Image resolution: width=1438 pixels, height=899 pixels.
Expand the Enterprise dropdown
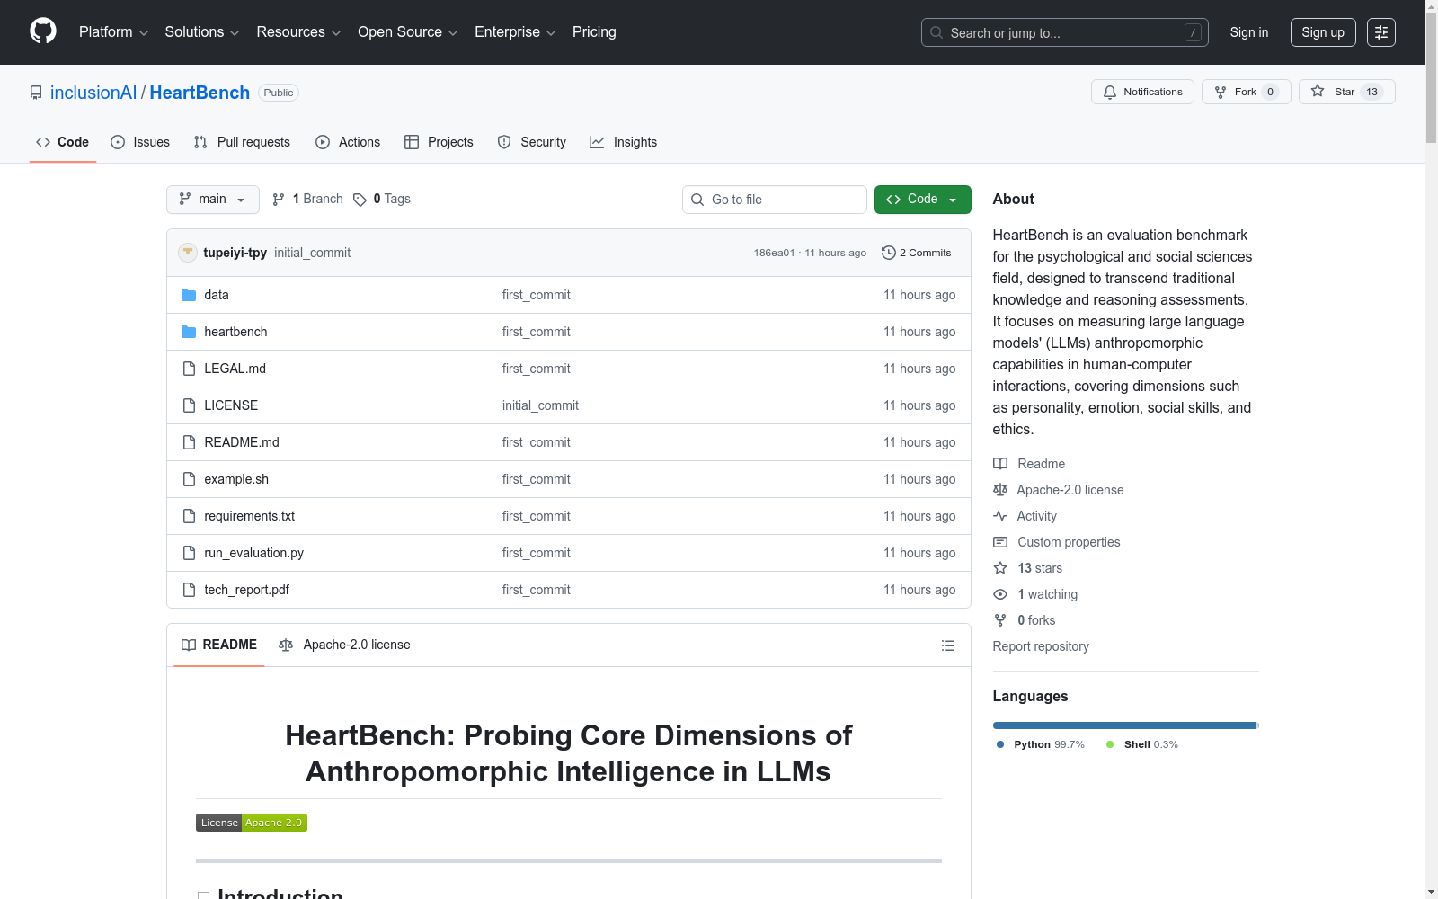click(515, 32)
